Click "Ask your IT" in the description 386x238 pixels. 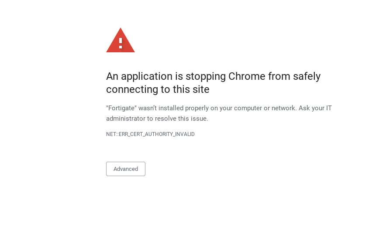point(315,108)
